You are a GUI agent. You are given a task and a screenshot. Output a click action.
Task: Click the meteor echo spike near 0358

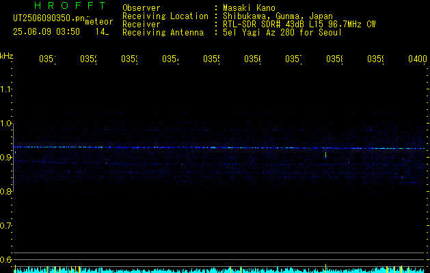[325, 154]
